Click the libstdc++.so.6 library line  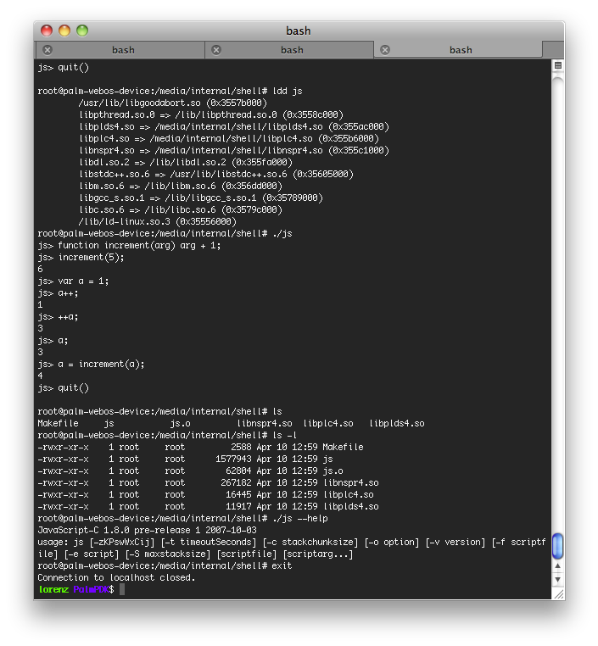[216, 175]
